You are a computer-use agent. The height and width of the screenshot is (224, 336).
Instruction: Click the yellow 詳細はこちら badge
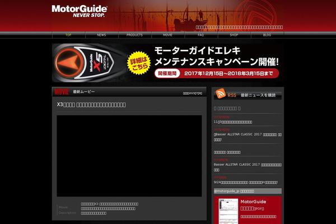pos(139,63)
